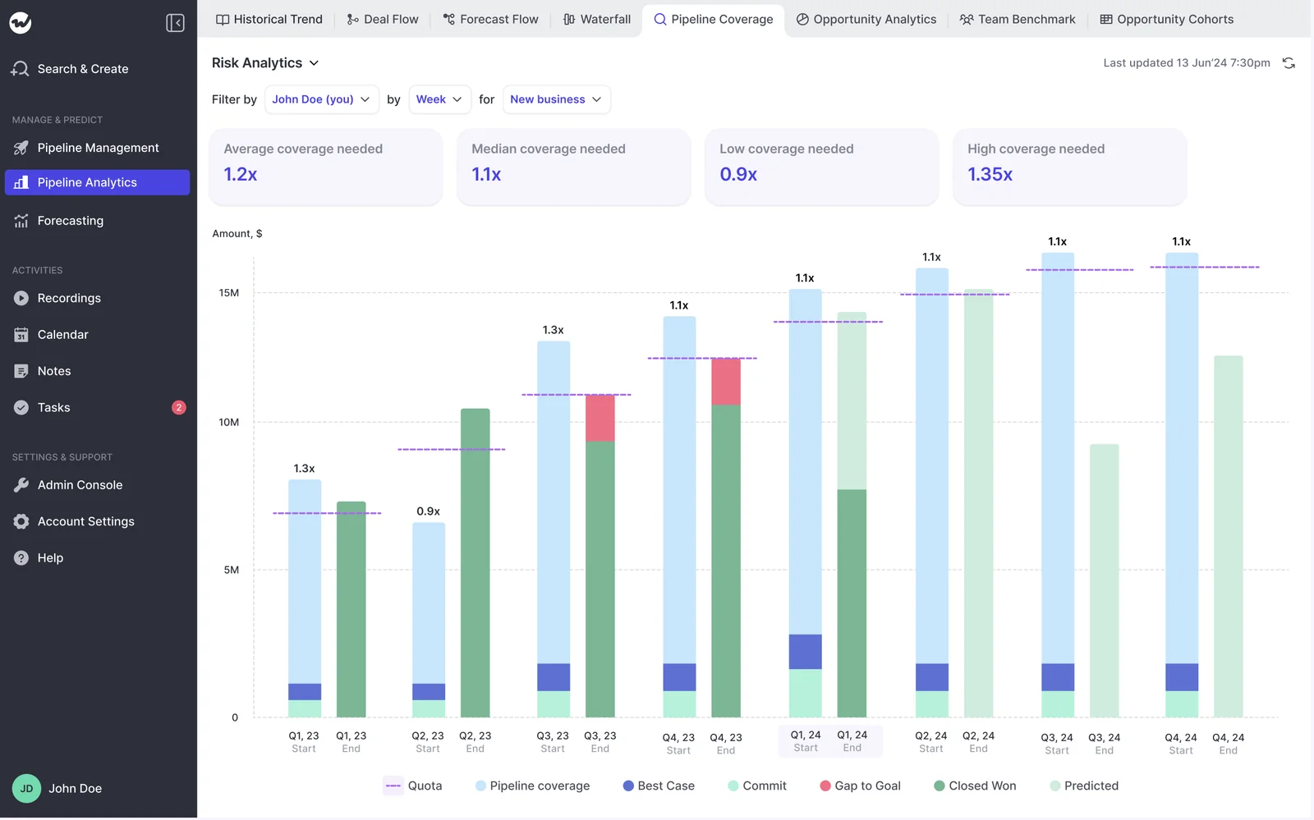Click the Deal Flow tab icon
The width and height of the screenshot is (1314, 820).
[x=353, y=19]
